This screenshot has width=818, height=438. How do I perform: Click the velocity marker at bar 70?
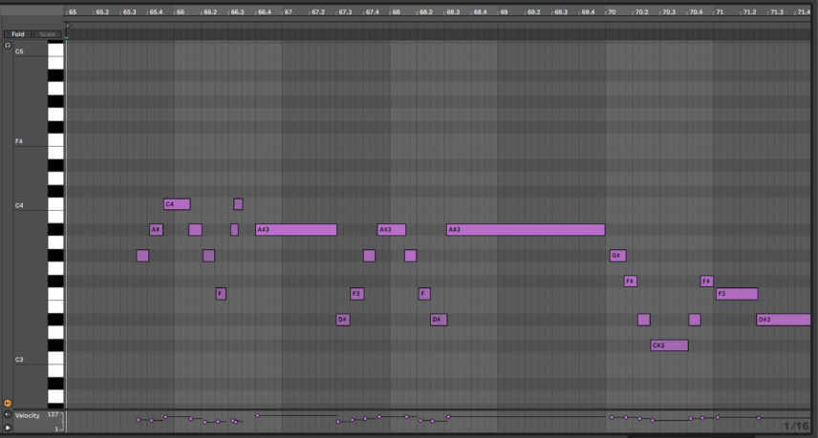pos(612,417)
